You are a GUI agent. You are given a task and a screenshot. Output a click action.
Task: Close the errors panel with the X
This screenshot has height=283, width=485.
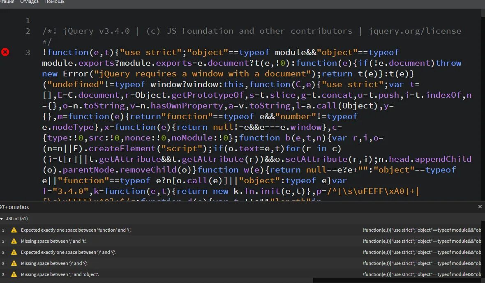pos(480,207)
